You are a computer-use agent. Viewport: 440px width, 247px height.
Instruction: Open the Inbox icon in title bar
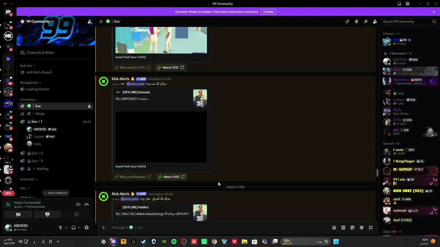[x=399, y=4]
